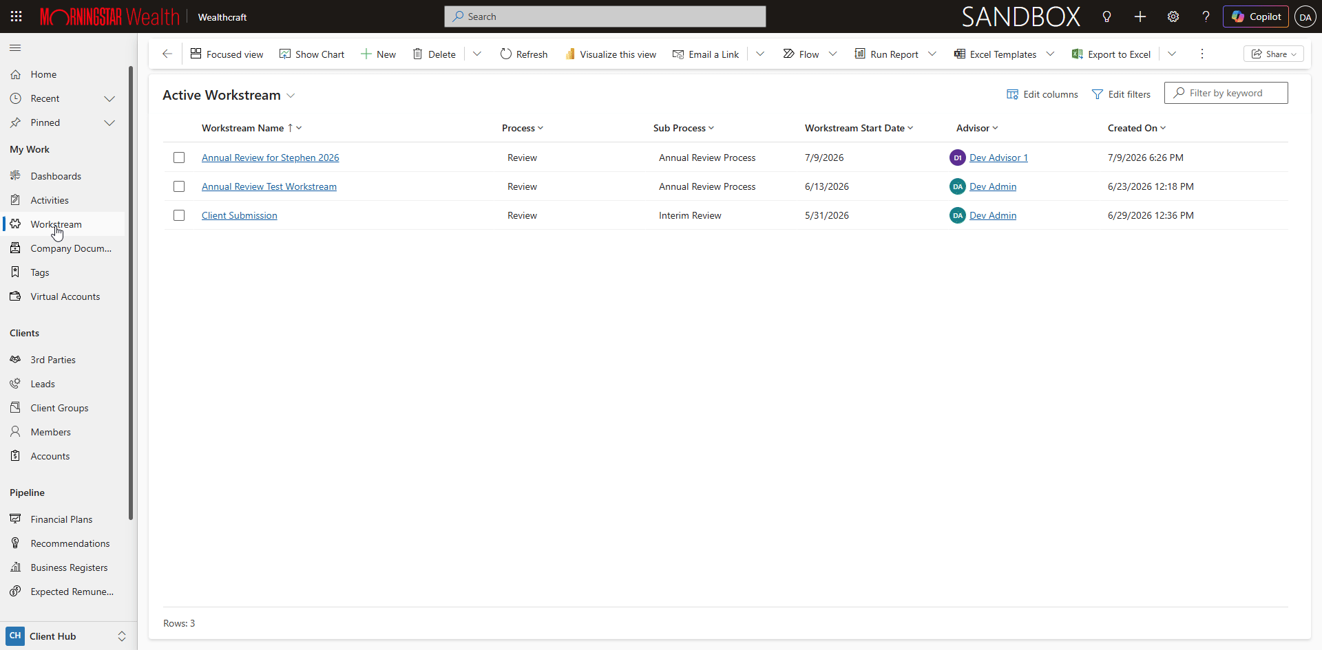
Task: Open Financial Plans in sidebar
Action: click(x=63, y=519)
